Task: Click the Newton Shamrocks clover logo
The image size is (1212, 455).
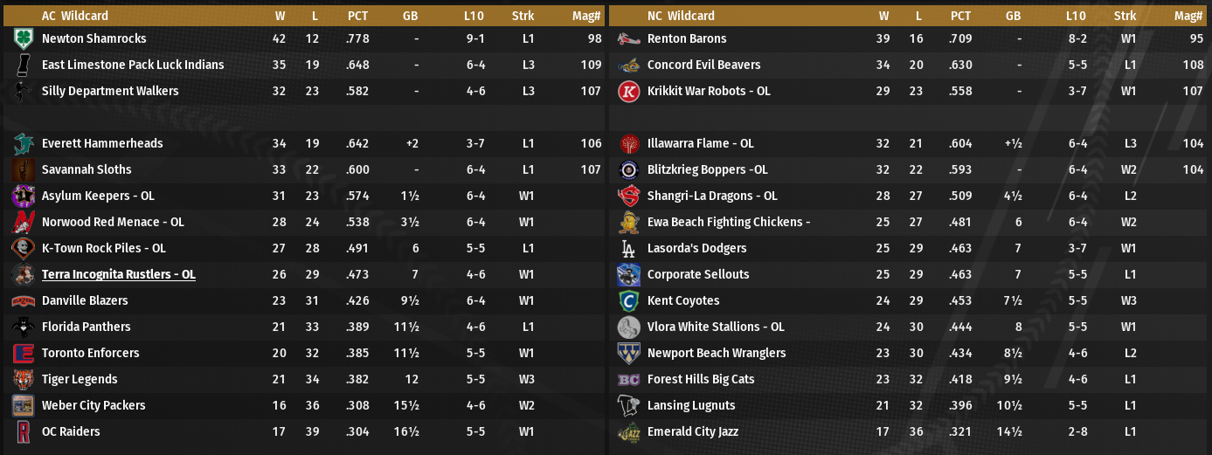Action: pos(24,39)
